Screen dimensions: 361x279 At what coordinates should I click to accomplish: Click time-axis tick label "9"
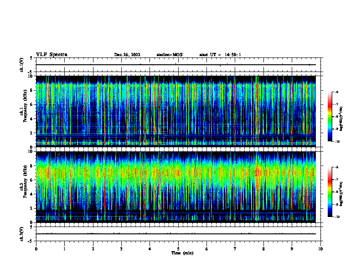[292, 249]
